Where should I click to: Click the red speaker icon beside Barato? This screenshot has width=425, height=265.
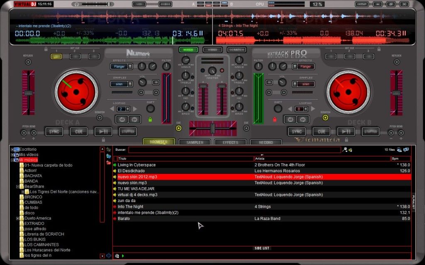pyautogui.click(x=115, y=219)
